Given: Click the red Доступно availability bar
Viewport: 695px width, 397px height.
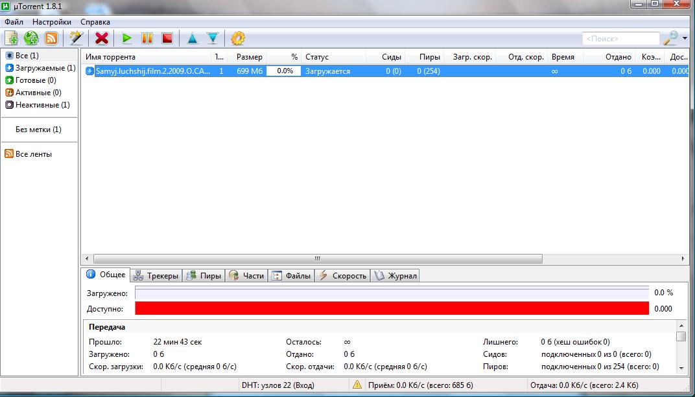Looking at the screenshot, I should (x=392, y=308).
